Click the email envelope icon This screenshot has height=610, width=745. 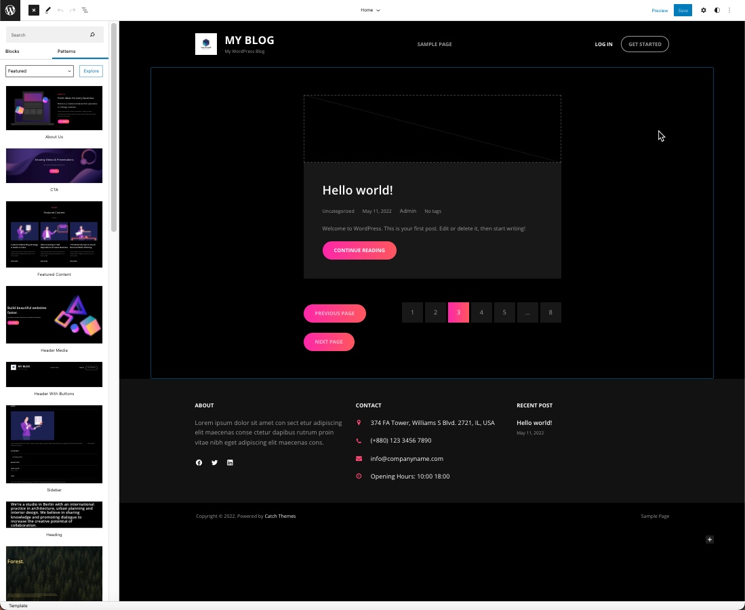pos(359,458)
